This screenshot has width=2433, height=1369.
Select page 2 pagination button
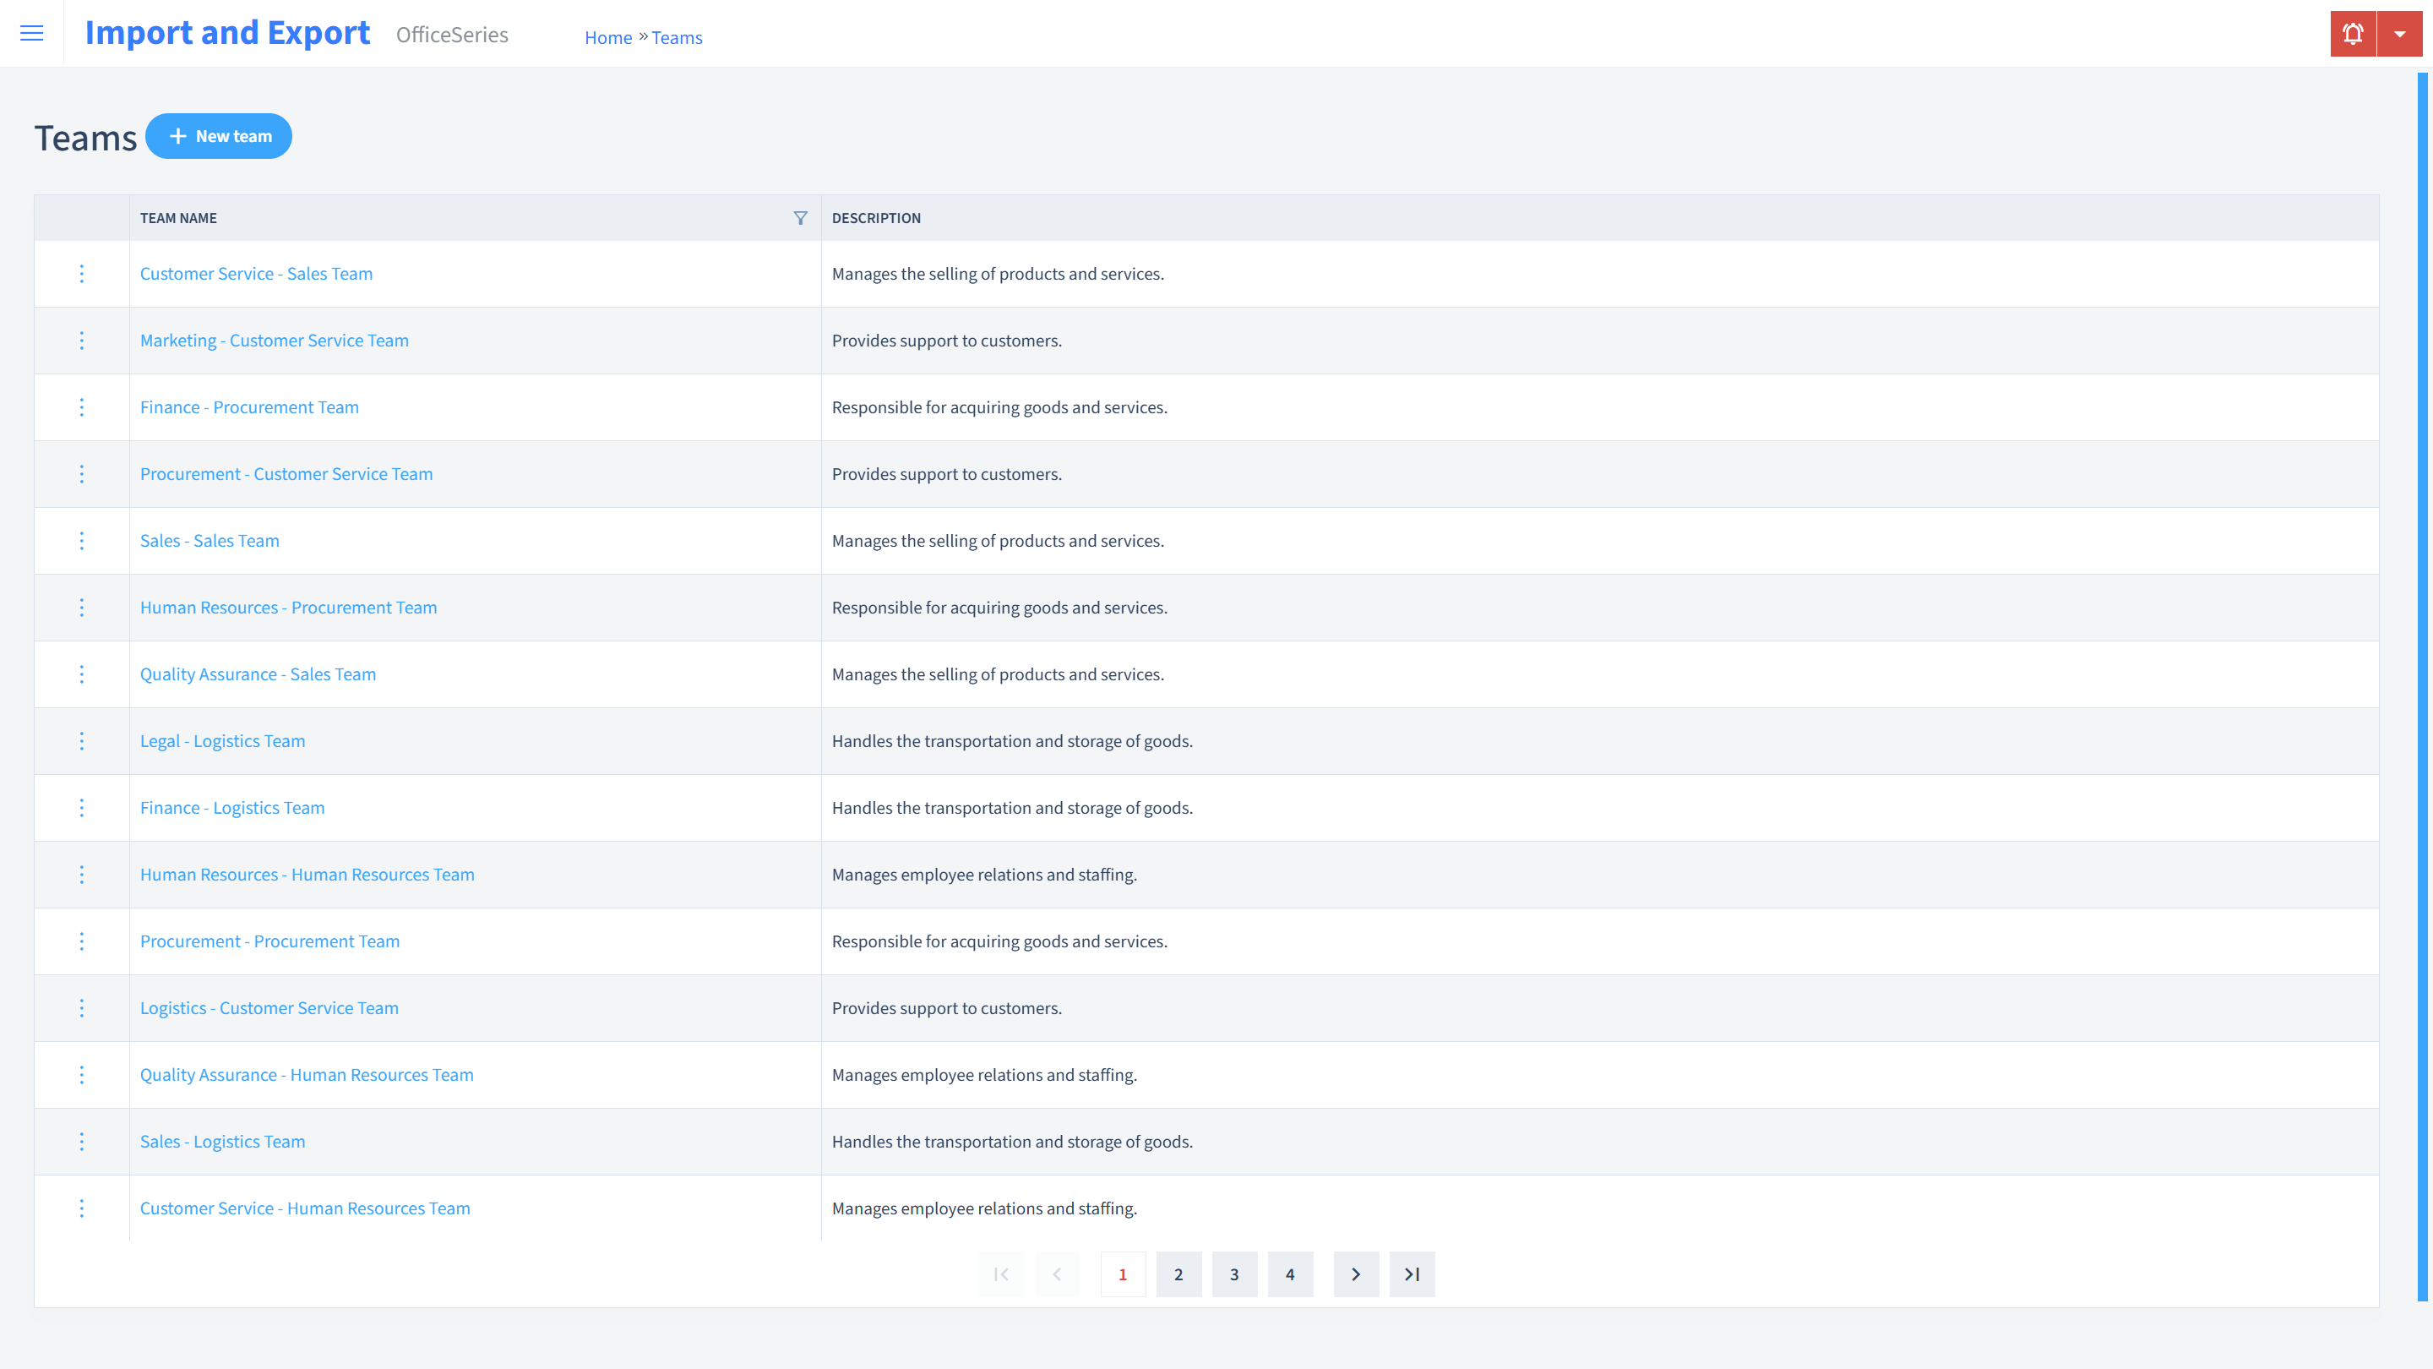(x=1178, y=1274)
